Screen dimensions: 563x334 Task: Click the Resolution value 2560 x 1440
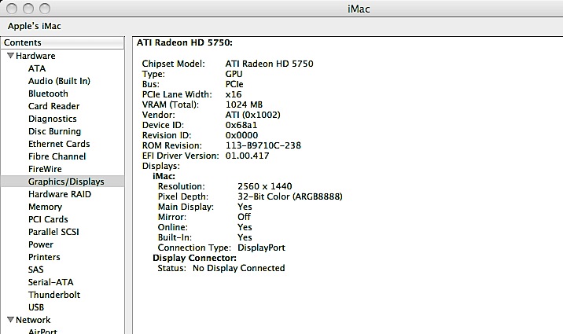265,186
